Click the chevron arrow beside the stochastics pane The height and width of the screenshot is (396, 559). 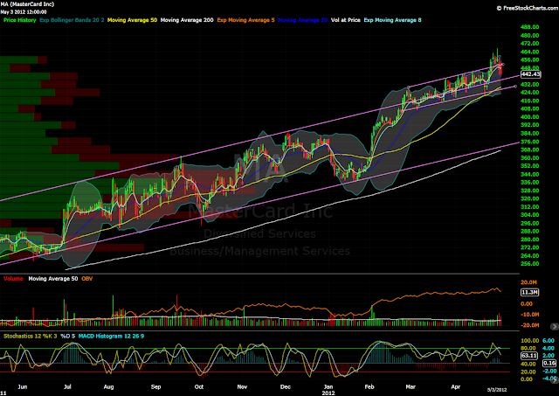click(x=555, y=379)
